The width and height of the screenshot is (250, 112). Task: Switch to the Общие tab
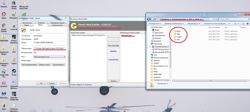pyautogui.click(x=26, y=25)
